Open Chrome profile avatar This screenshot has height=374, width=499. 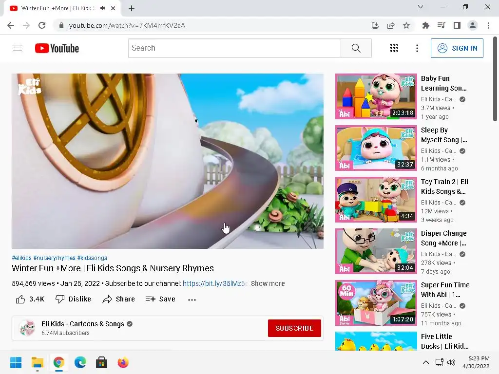point(473,25)
